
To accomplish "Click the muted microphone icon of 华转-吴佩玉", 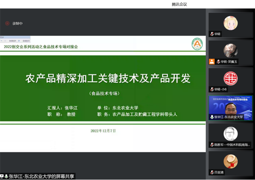I will coord(218,62).
